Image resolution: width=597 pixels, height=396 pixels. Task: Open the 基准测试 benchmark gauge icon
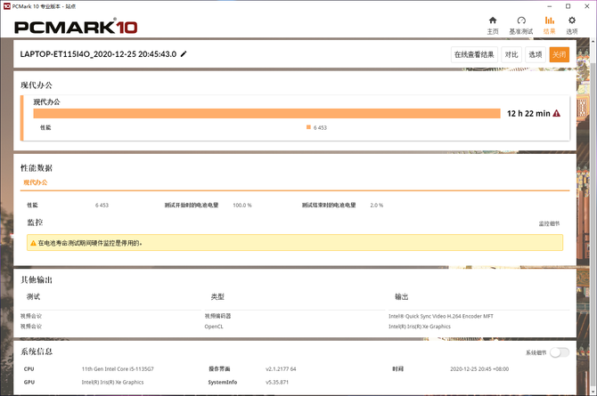(x=521, y=20)
